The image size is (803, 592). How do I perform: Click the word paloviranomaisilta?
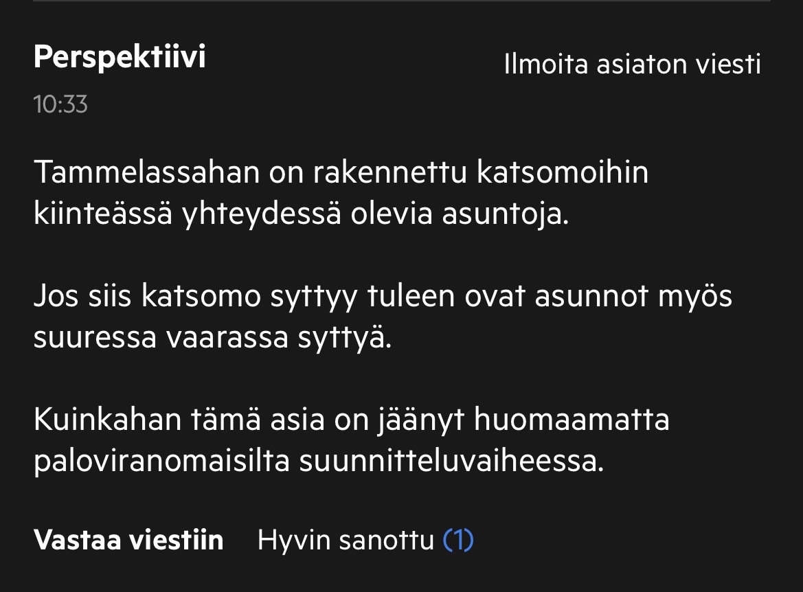161,462
